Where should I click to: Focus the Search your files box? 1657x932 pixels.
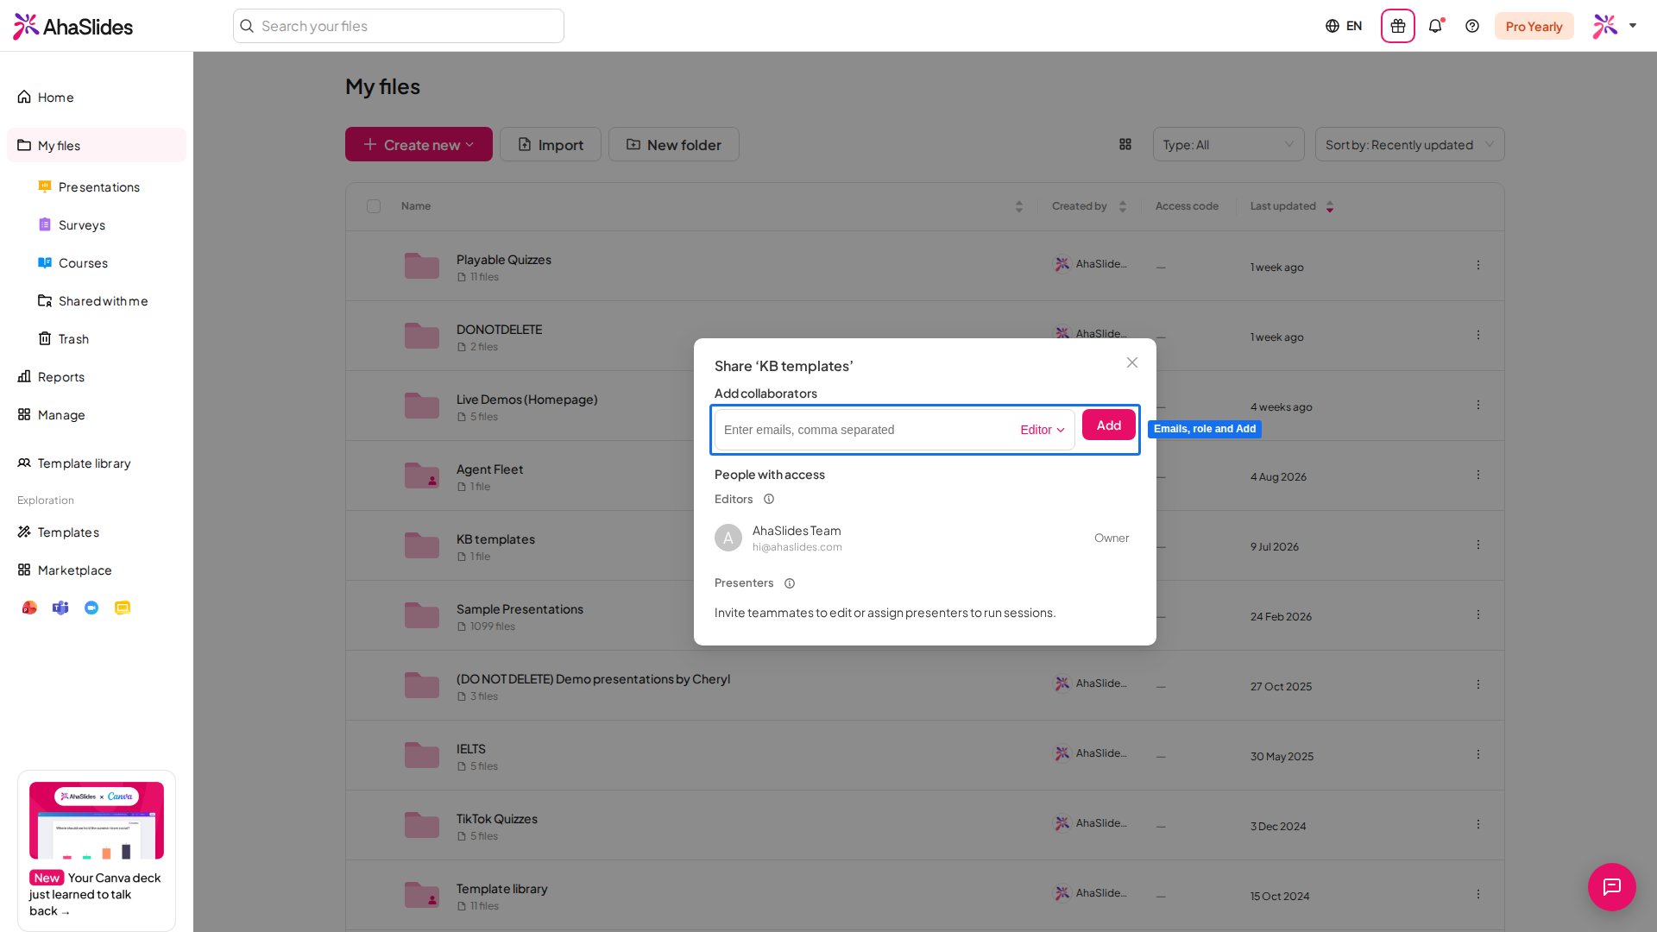tap(399, 26)
